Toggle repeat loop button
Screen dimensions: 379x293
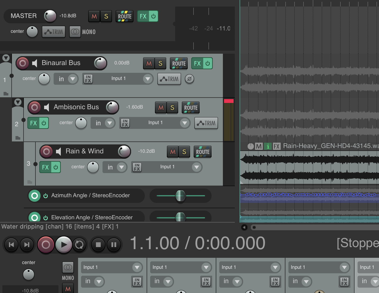point(79,245)
